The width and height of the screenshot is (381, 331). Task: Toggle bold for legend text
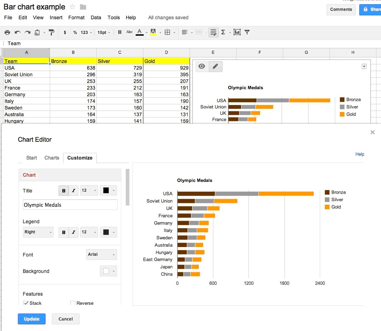(x=64, y=232)
